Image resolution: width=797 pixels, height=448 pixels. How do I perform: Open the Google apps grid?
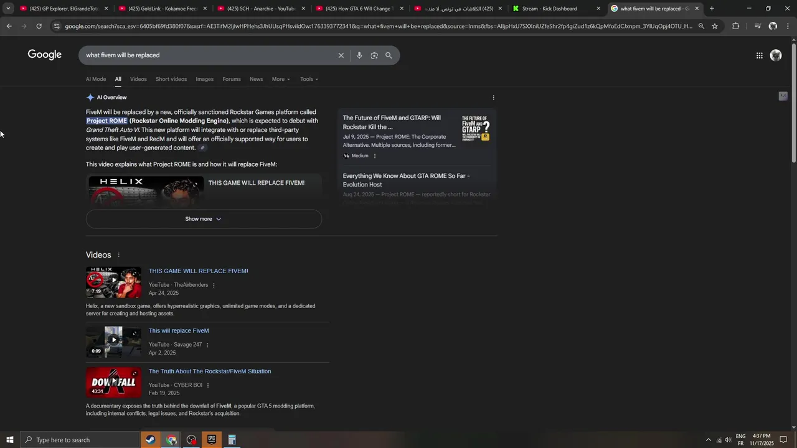759,55
